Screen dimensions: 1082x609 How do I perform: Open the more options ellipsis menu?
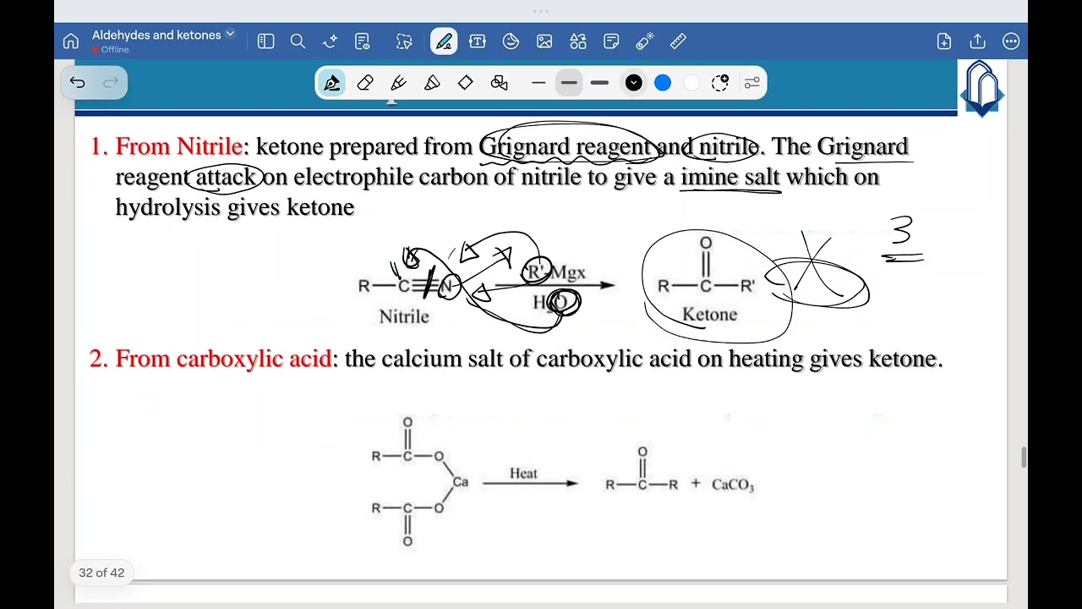tap(1011, 41)
